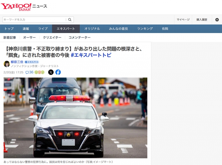Open settings via the gear icon
This screenshot has height=165, width=222.
click(x=217, y=20)
